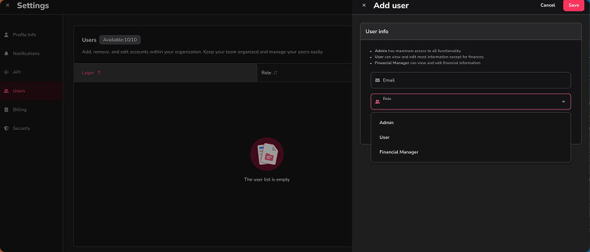Click the User info section header
This screenshot has width=590, height=252.
(471, 32)
